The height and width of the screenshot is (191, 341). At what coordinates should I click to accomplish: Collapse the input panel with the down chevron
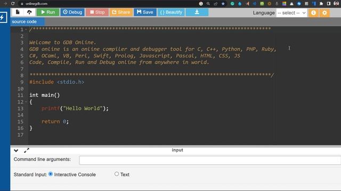click(16, 151)
